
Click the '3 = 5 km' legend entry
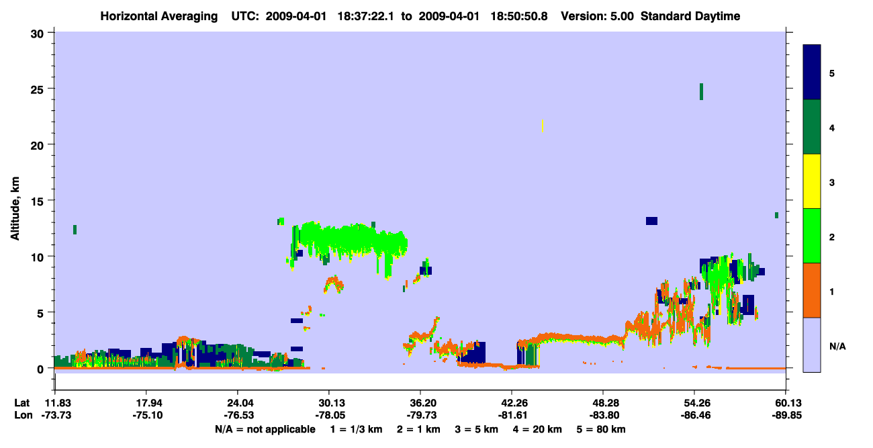coord(478,429)
